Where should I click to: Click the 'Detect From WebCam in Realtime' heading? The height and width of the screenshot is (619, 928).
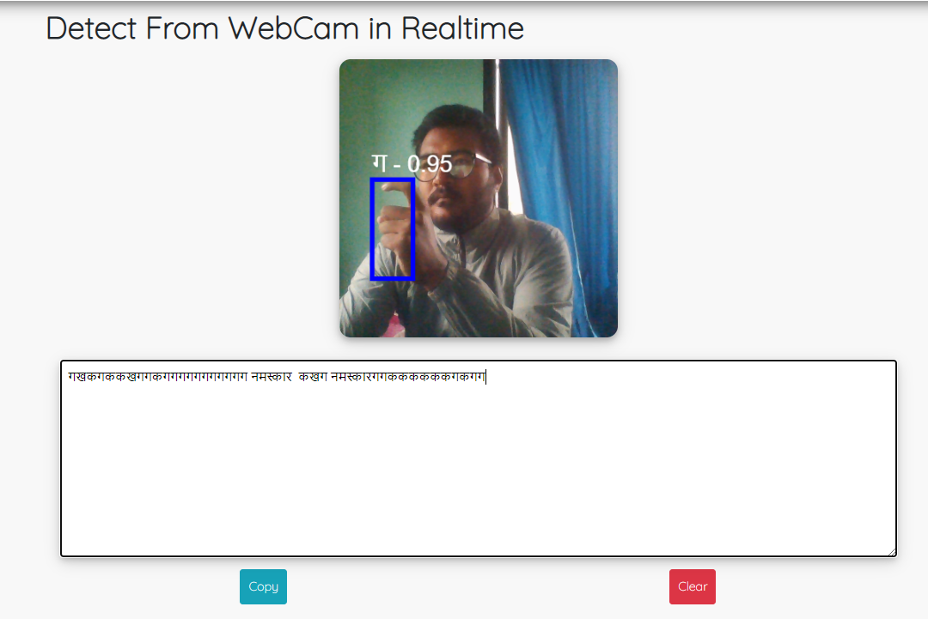click(x=284, y=28)
